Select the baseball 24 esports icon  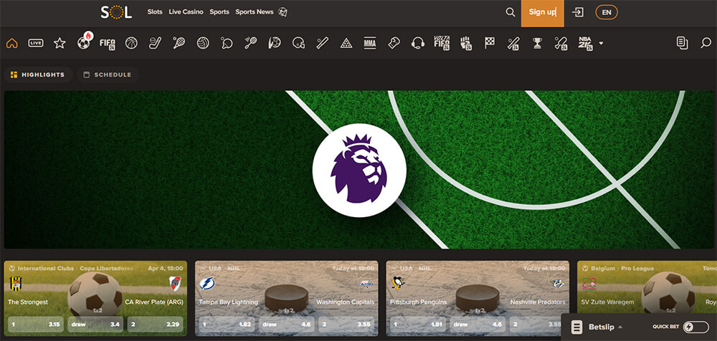(x=513, y=44)
